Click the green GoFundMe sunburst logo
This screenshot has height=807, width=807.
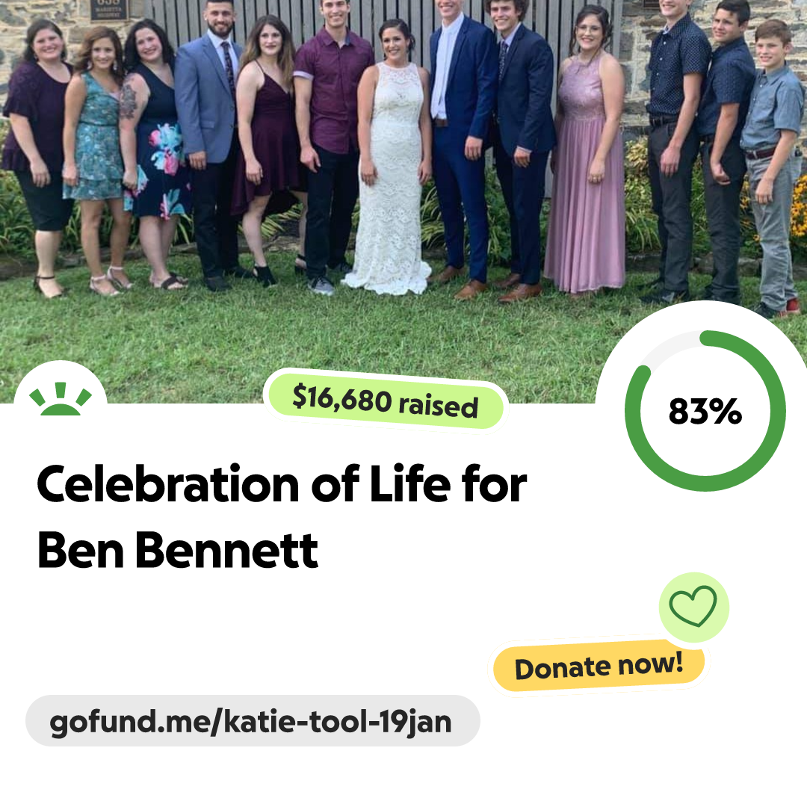[x=61, y=398]
